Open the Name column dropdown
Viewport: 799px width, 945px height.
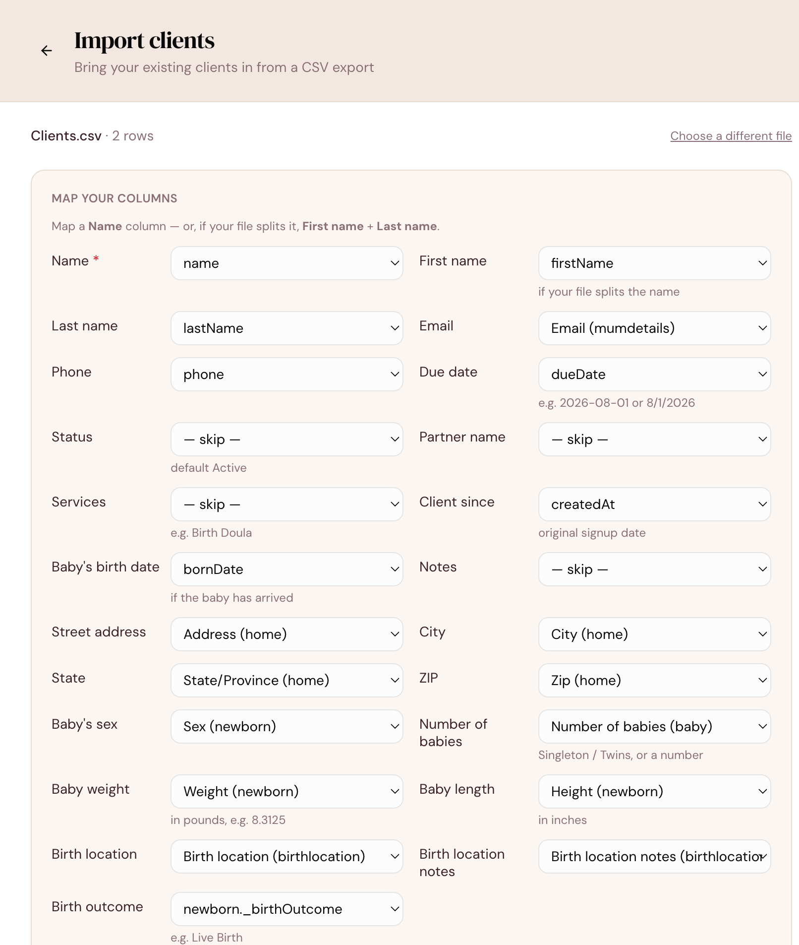tap(287, 263)
